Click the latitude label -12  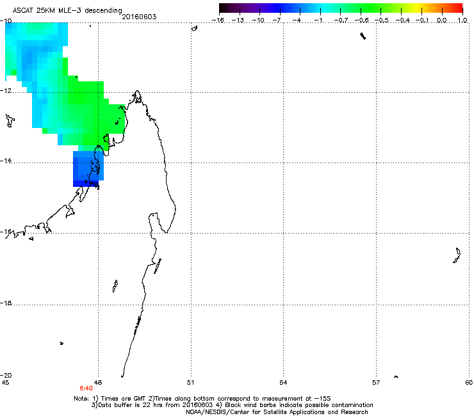[x=6, y=90]
